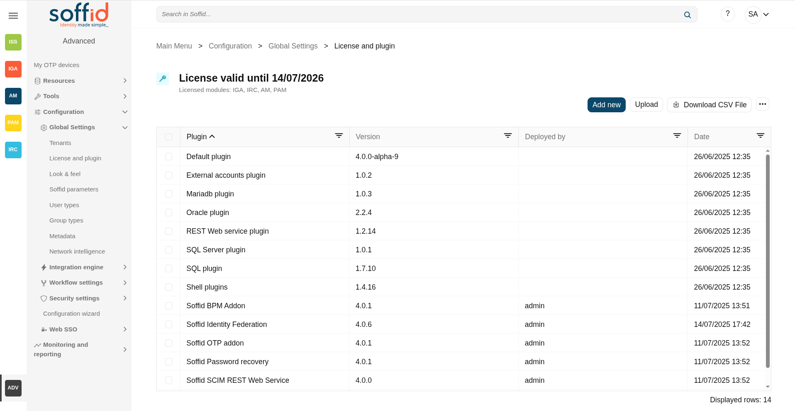795x411 pixels.
Task: Click the Soffid logo
Action: pos(79,15)
